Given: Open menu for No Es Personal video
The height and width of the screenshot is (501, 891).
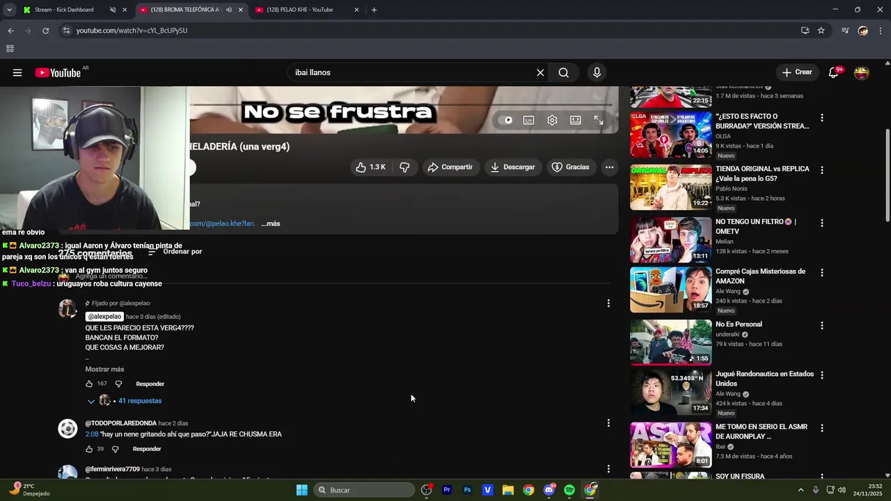Looking at the screenshot, I should click(x=822, y=326).
